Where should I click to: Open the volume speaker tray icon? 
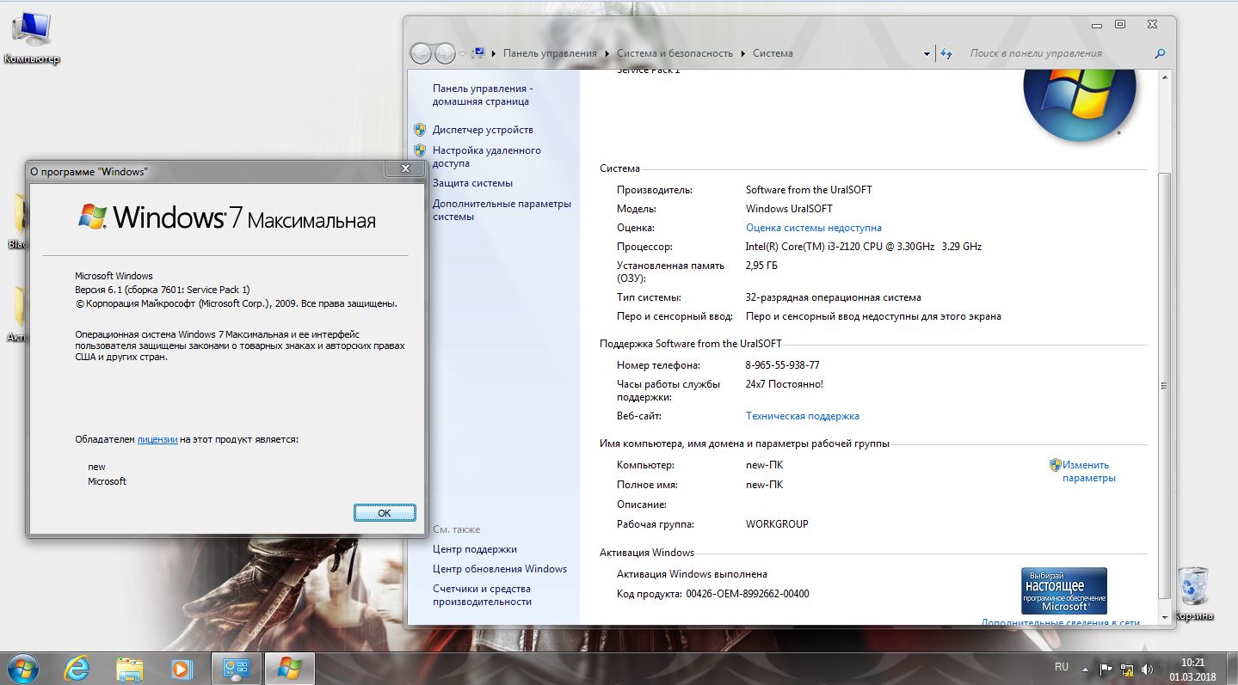1145,669
